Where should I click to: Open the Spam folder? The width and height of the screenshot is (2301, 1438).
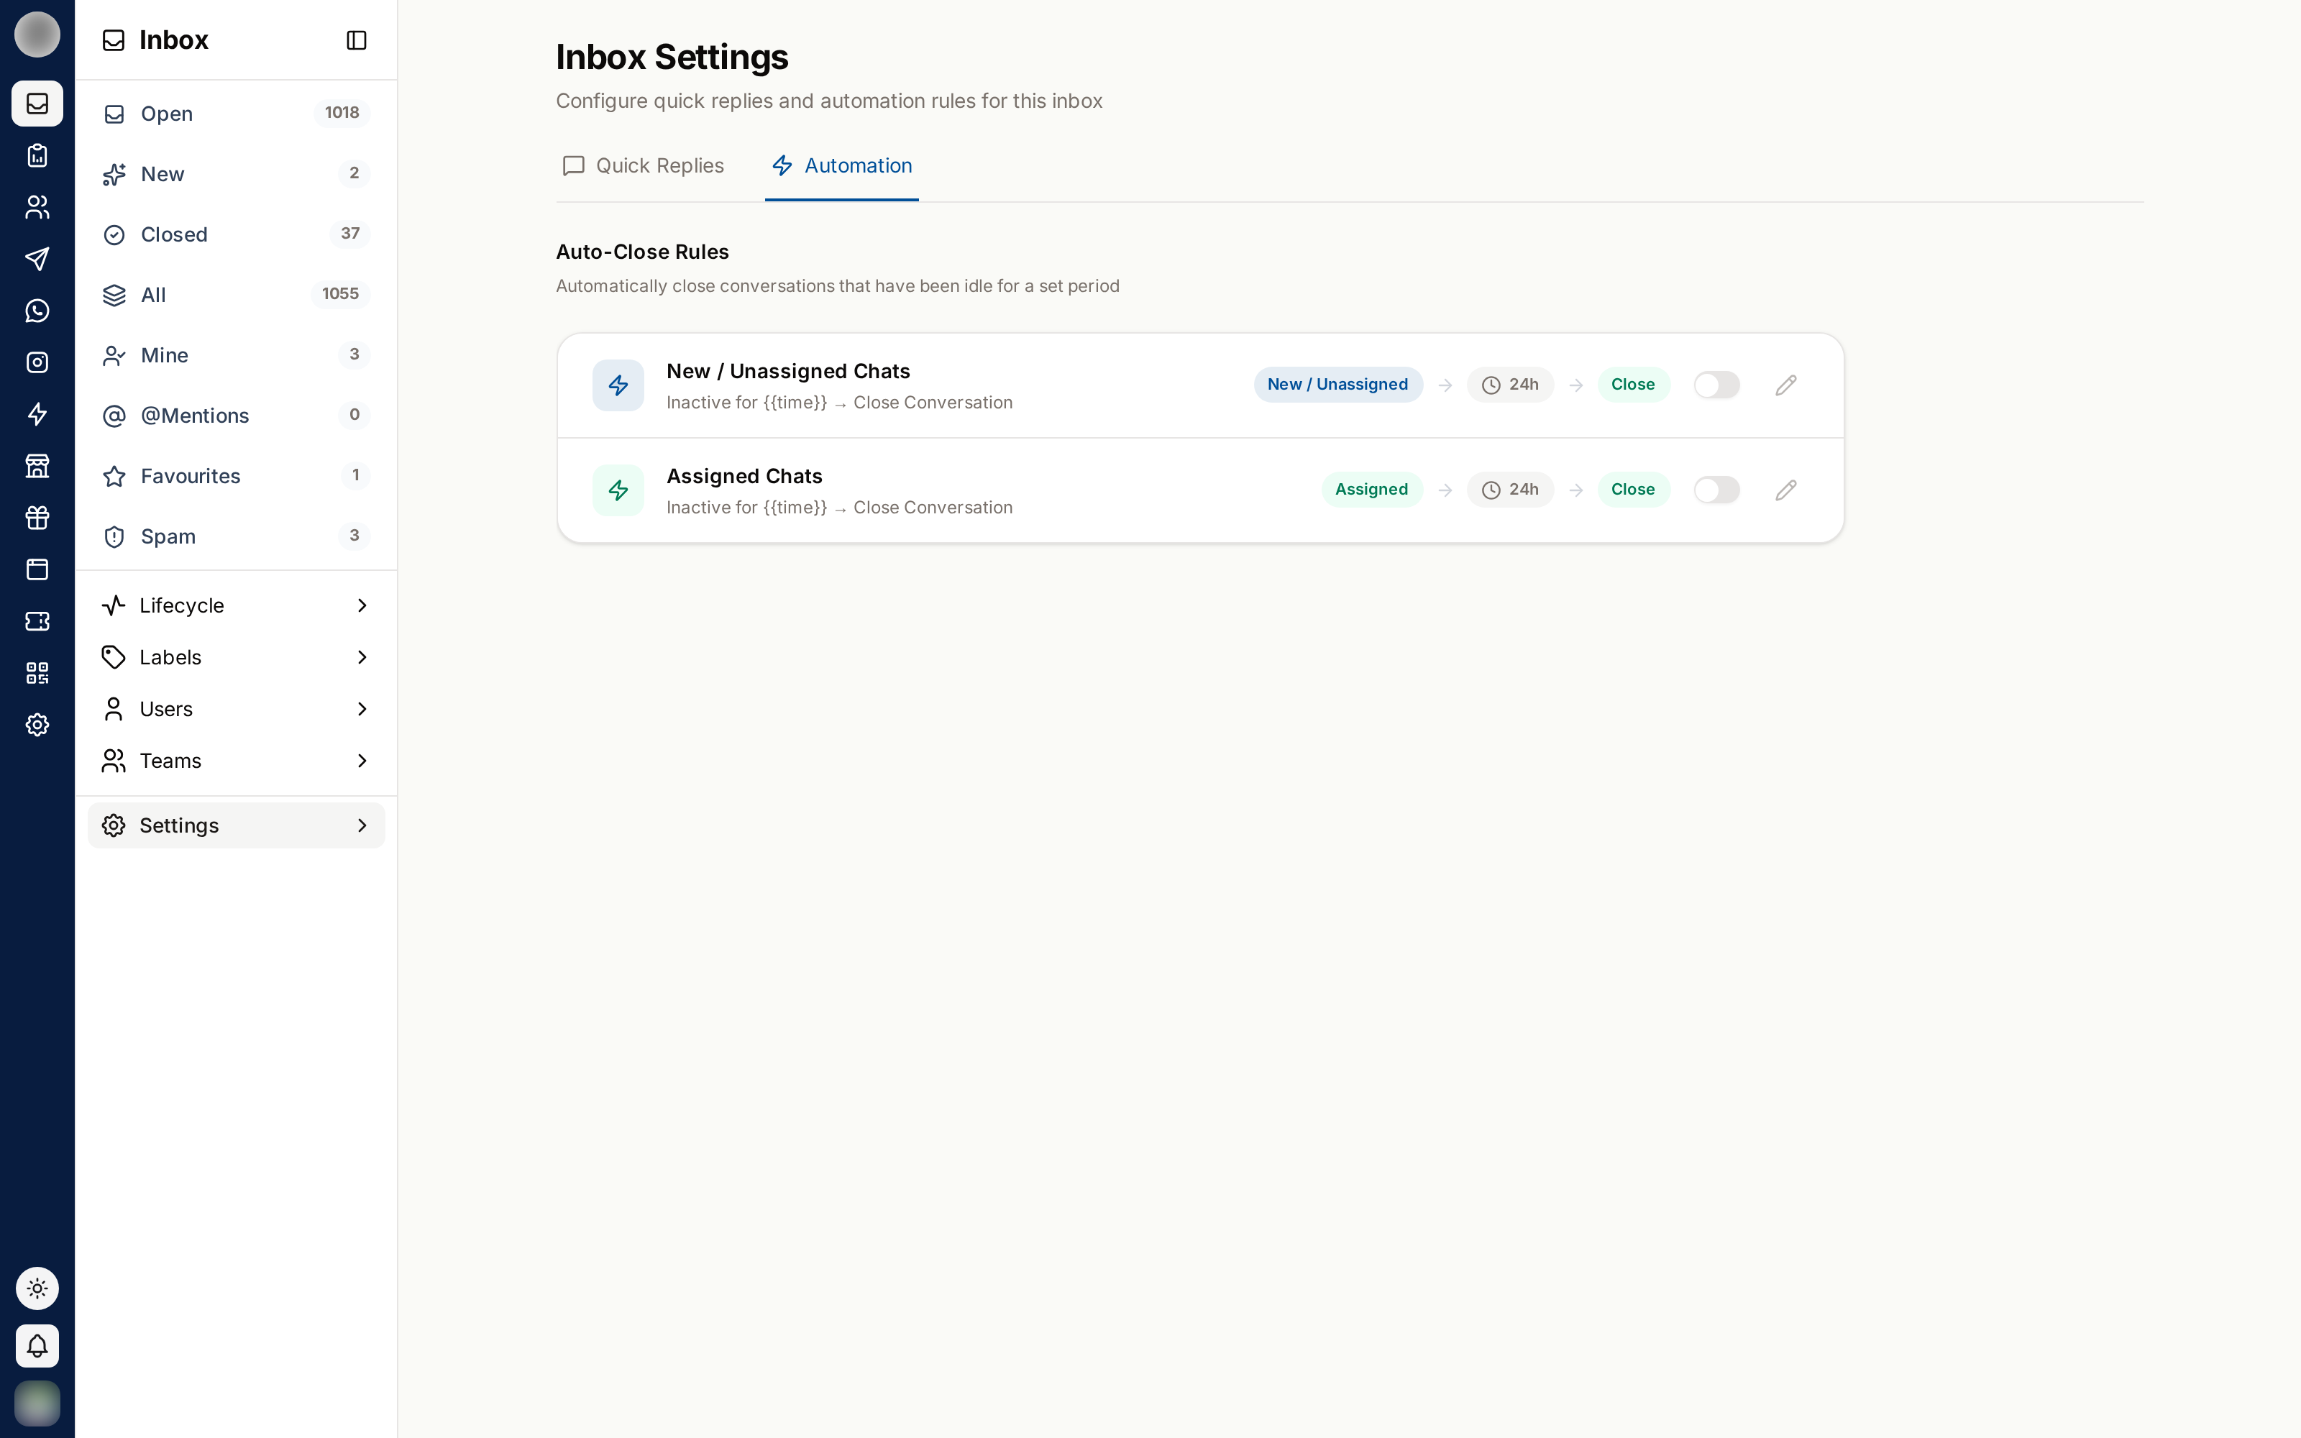236,536
